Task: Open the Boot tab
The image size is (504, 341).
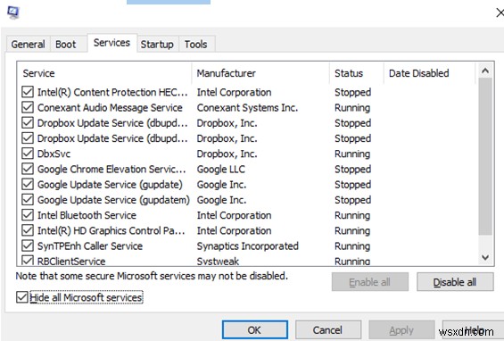Action: (66, 44)
